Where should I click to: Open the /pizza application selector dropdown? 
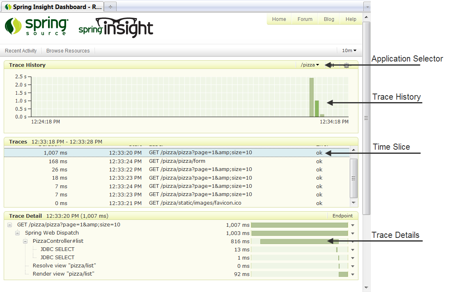(x=310, y=65)
